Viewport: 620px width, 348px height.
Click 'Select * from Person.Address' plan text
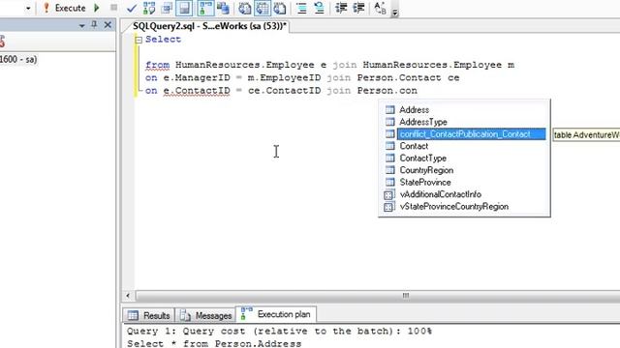pyautogui.click(x=214, y=344)
